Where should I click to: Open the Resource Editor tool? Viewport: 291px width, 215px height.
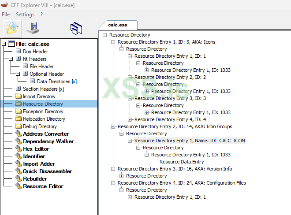(x=43, y=186)
